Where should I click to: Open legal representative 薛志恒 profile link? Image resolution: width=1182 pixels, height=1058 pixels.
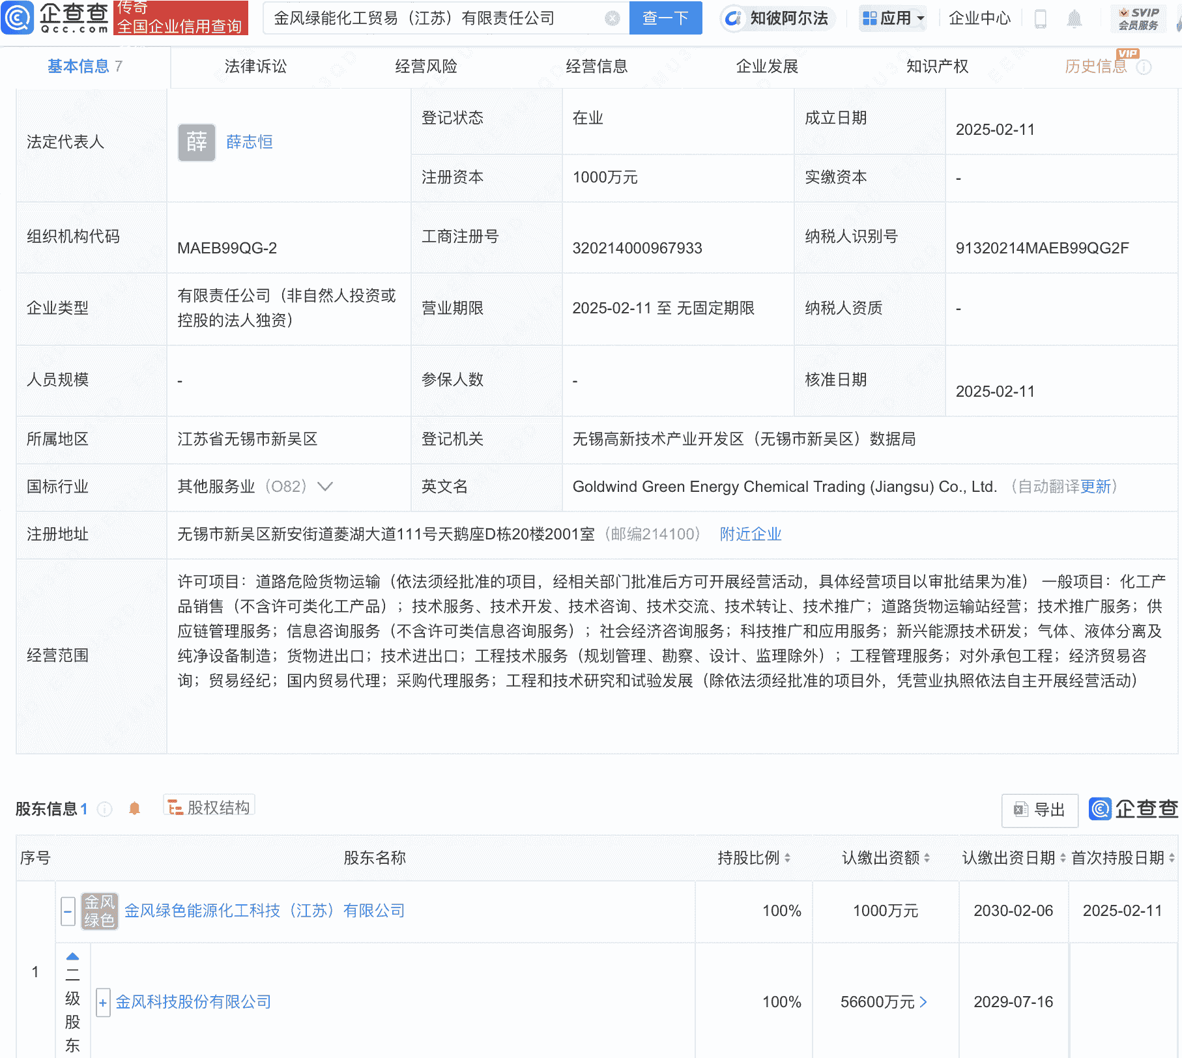249,142
